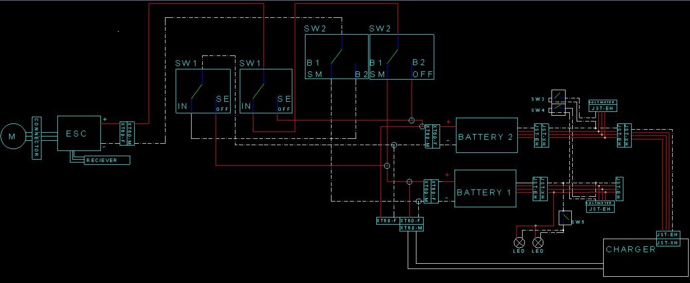
Task: Select the right LED lamp symbol
Action: pos(538,242)
